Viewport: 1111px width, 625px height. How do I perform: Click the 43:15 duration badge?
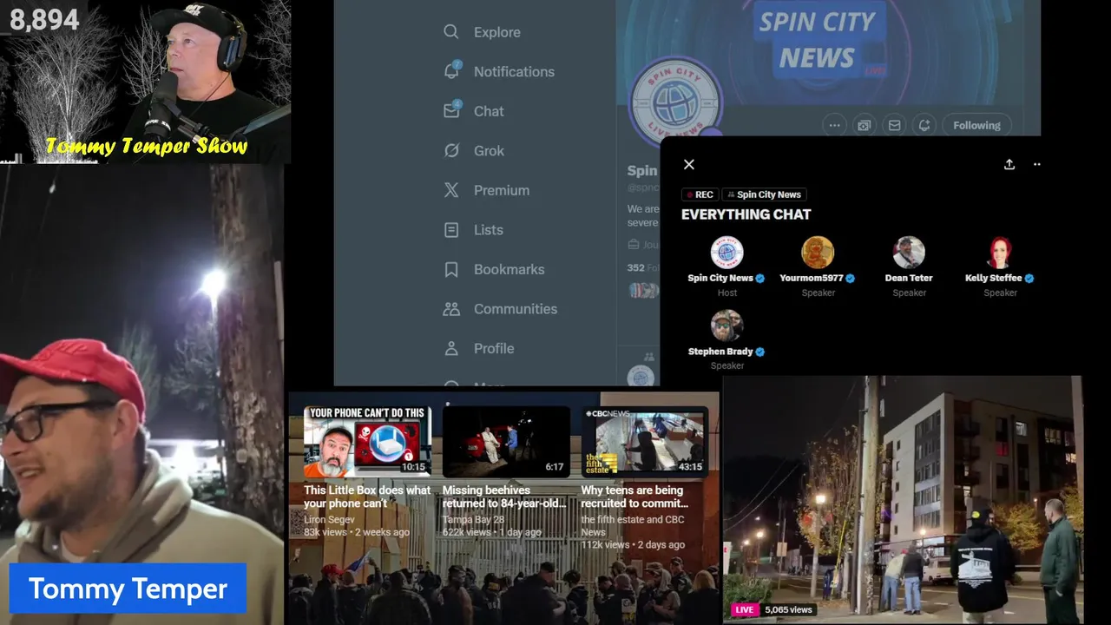tap(690, 467)
